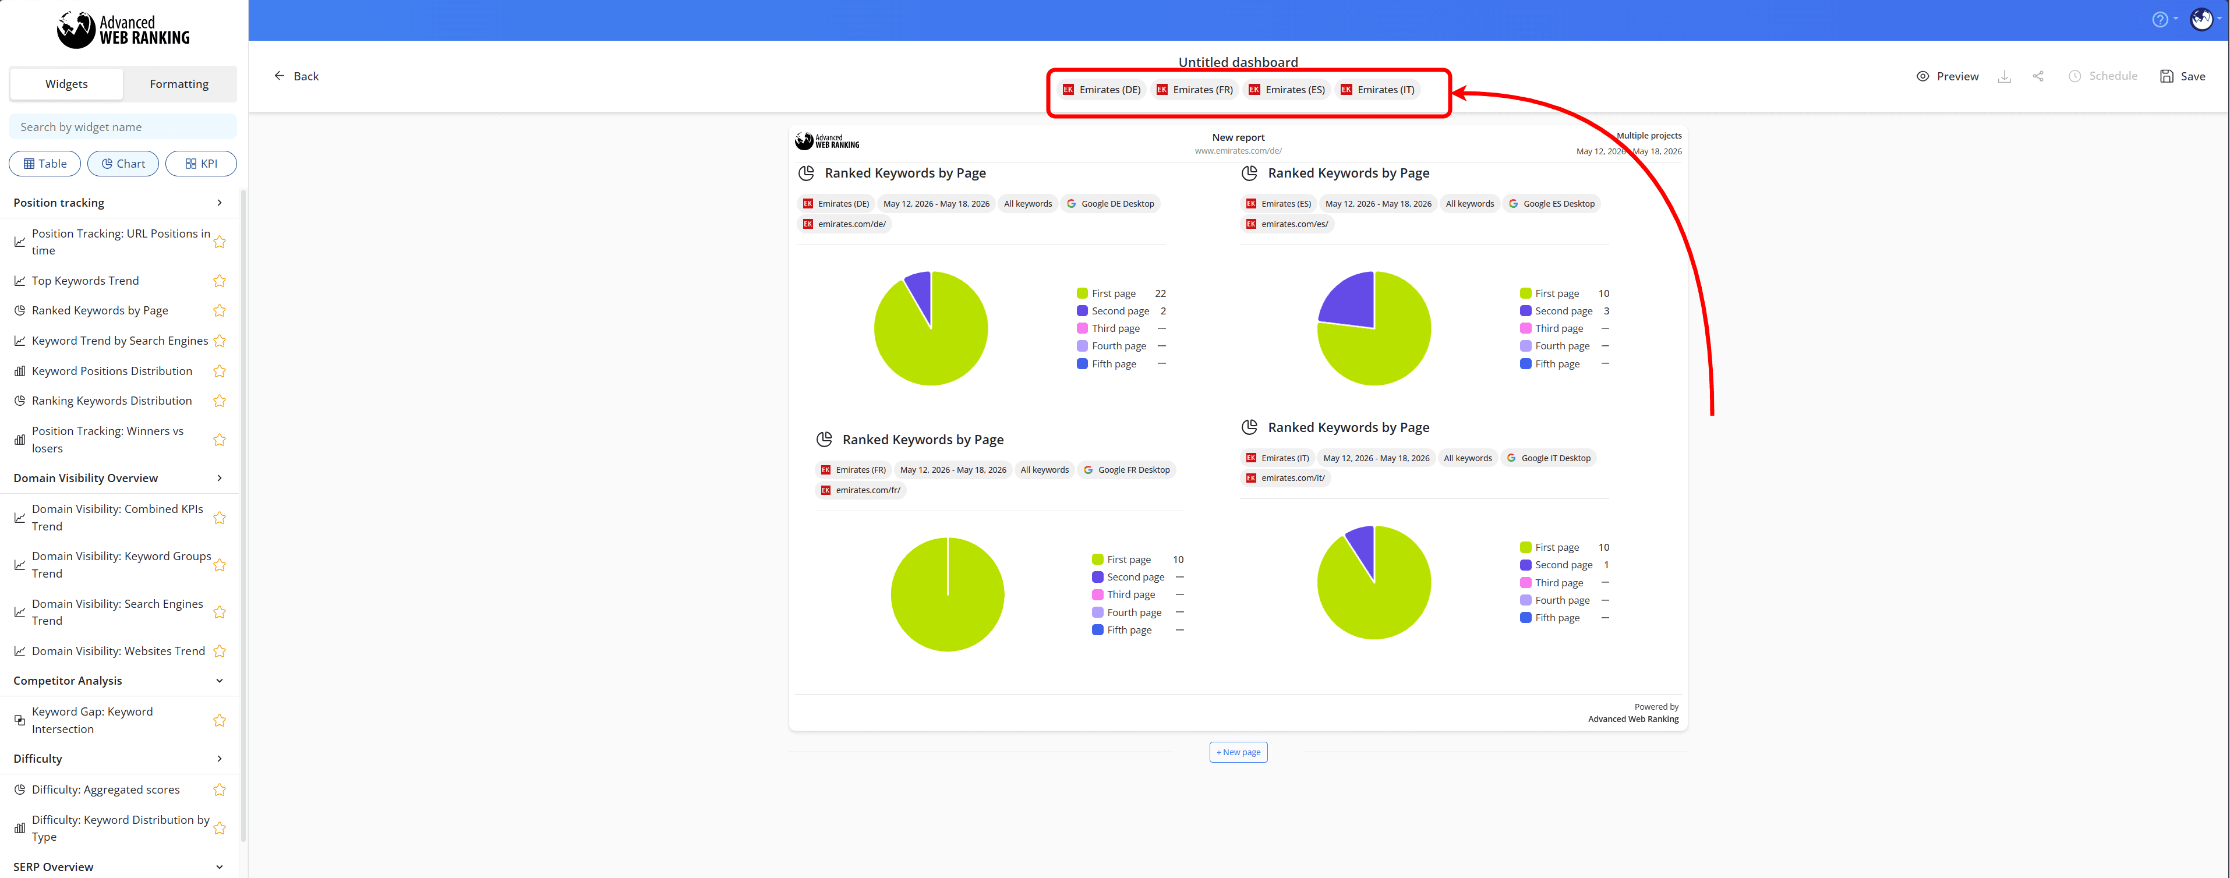The image size is (2230, 878).
Task: Star Domain Visibility: Search Engines Trend
Action: coord(220,613)
